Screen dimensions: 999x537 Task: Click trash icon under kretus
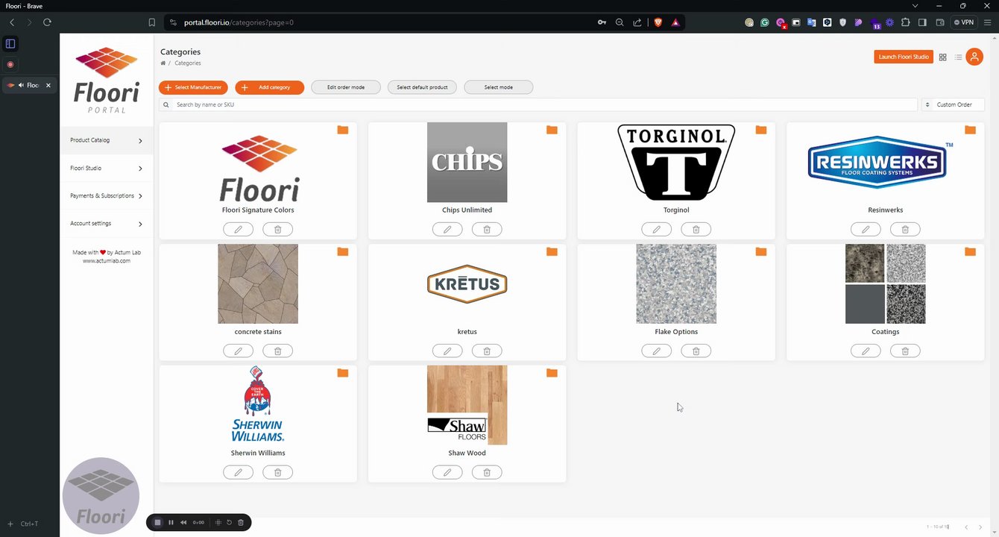[x=487, y=351]
